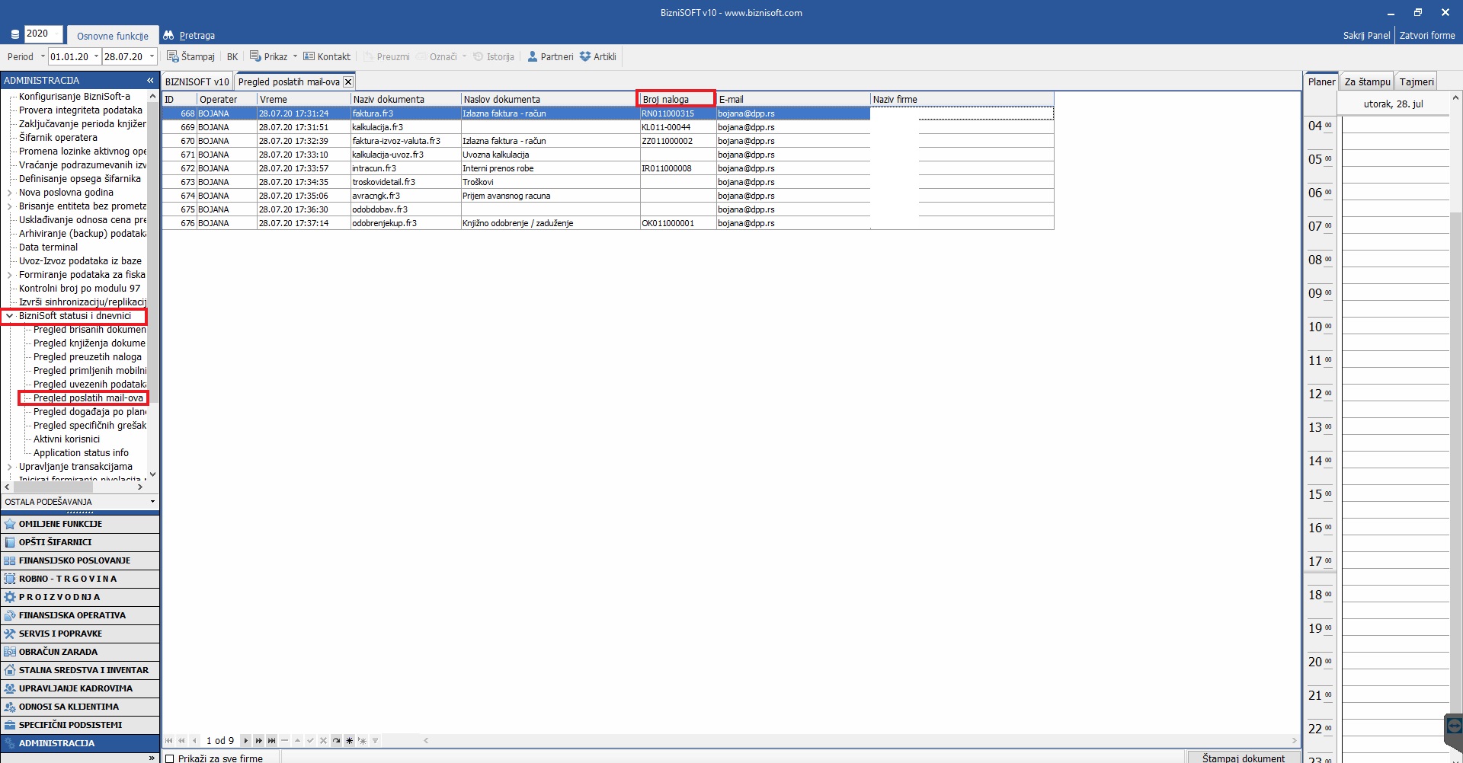Select the row with document odobrenjekup.fr3
Image resolution: width=1463 pixels, height=763 pixels.
607,223
